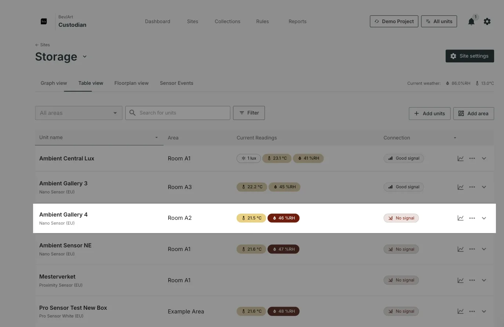Go to Collections in top navigation

(x=227, y=21)
